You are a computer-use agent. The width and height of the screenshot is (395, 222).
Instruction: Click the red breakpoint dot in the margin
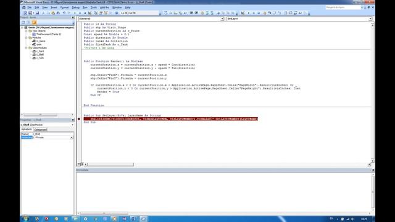[x=79, y=119]
